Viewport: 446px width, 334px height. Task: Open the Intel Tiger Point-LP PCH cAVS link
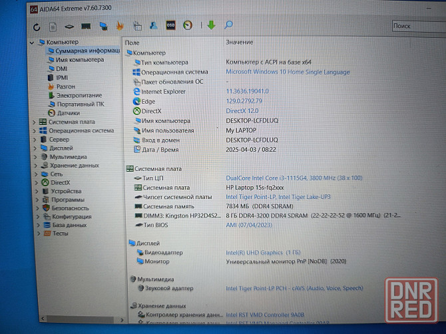[x=294, y=288]
